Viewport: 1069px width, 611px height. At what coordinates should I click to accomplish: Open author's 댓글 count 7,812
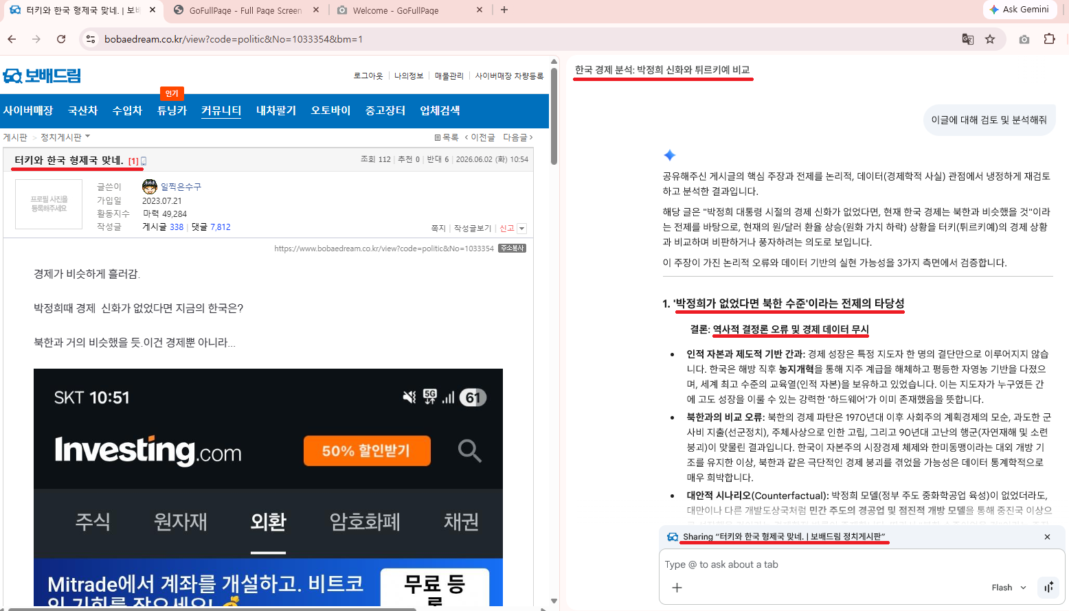point(221,227)
